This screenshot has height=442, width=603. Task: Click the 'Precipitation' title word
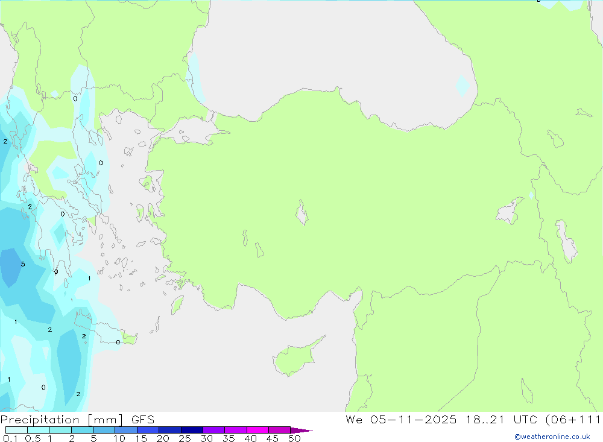pos(40,420)
